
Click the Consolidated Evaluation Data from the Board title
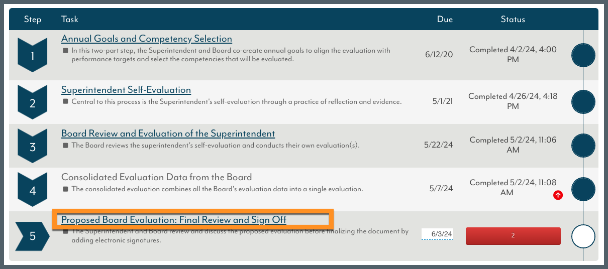(x=156, y=177)
